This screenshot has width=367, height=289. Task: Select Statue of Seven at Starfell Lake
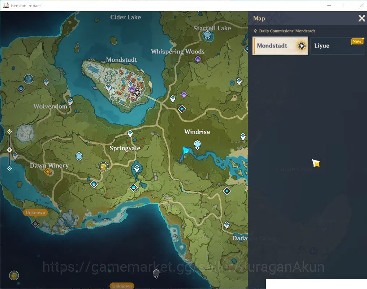(x=207, y=36)
